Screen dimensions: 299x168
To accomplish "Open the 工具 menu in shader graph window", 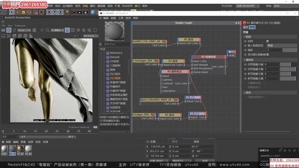I will coord(121,18).
